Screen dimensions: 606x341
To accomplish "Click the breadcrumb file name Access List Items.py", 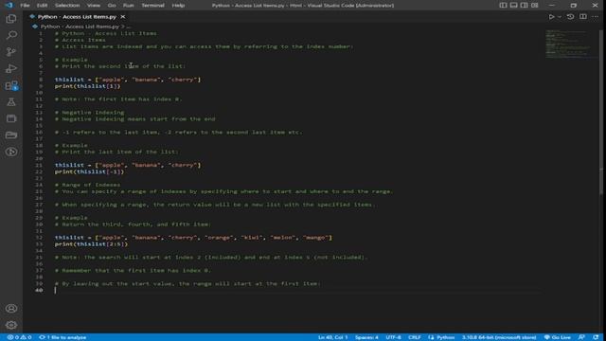I will click(x=80, y=27).
